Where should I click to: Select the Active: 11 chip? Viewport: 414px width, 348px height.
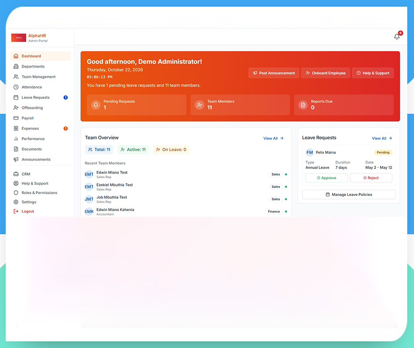(133, 149)
